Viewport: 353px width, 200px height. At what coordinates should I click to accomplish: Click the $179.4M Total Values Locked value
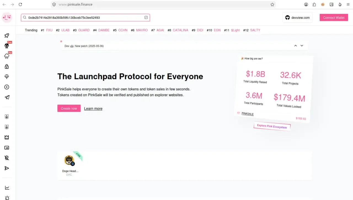pos(289,98)
